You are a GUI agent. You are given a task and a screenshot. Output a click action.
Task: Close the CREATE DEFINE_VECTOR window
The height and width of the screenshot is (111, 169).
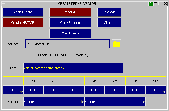pyautogui.click(x=165, y=4)
